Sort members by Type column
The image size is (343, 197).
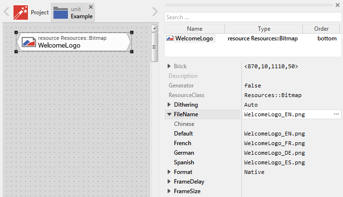coord(264,29)
